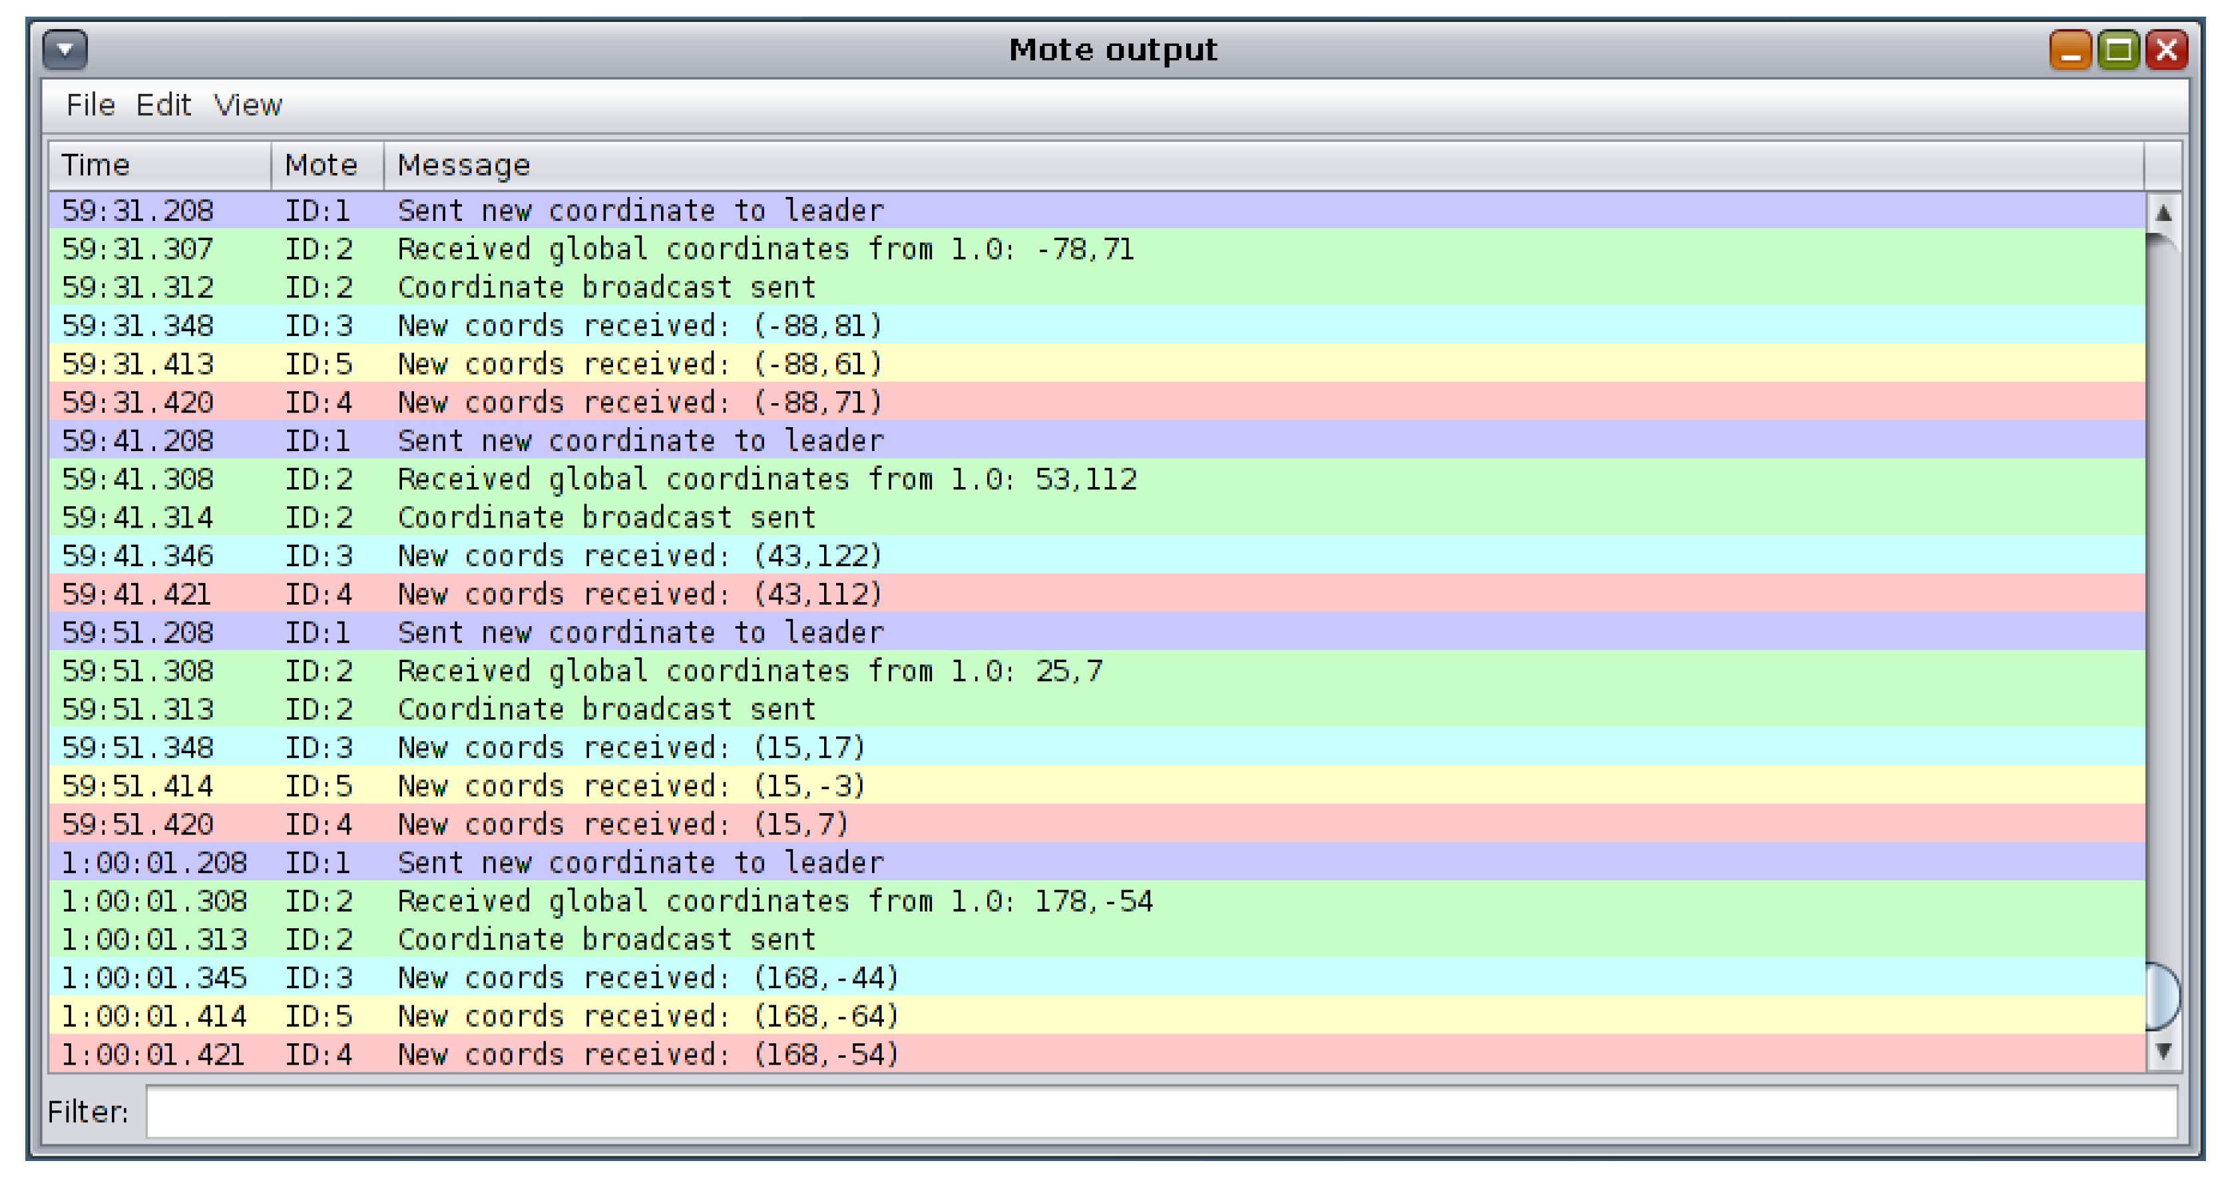Click the scrollbar up arrow

[x=2163, y=212]
